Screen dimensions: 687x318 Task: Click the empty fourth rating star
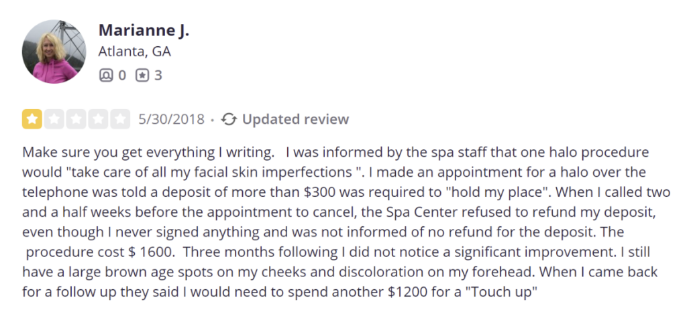pos(98,119)
